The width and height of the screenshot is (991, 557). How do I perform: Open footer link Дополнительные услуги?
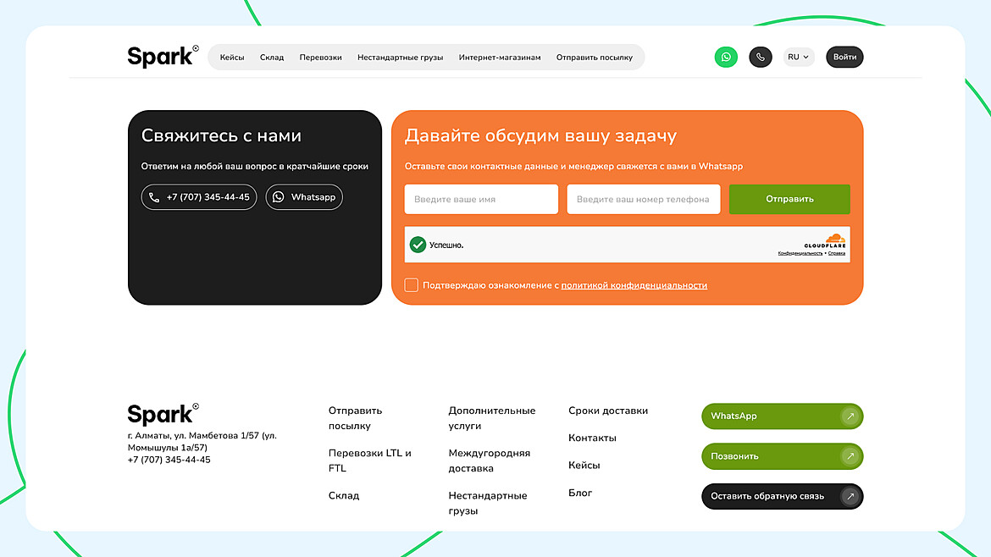(492, 418)
